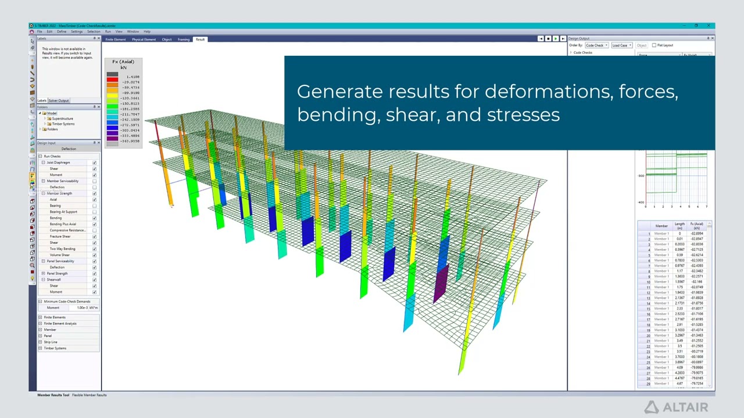Viewport: 744px width, 418px height.
Task: Click the Object button in Design Output
Action: coord(642,45)
